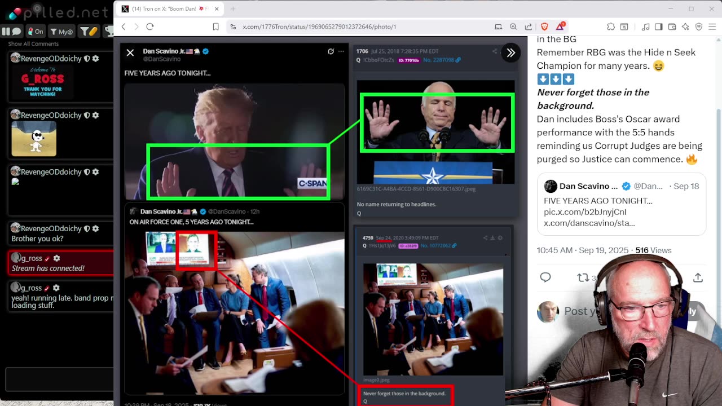Click 'Show All Comments' in chat panel
This screenshot has height=406, width=722.
(33, 44)
